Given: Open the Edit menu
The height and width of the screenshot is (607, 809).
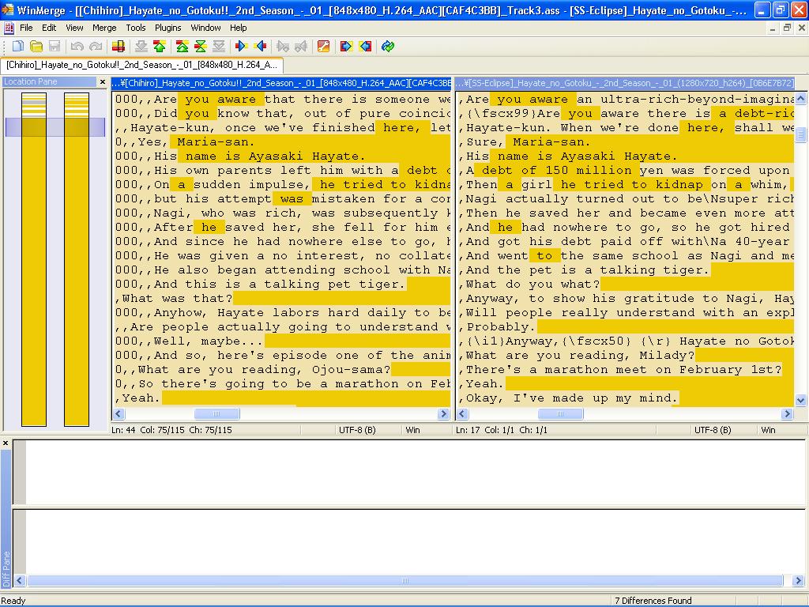Looking at the screenshot, I should click(x=49, y=28).
